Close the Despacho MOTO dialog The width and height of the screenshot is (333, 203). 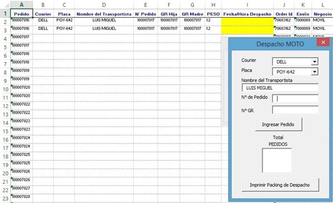[x=323, y=42]
